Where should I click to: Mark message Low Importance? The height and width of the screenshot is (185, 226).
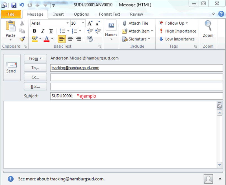(177, 39)
